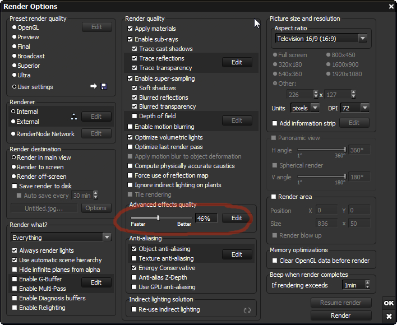The image size is (397, 325).
Task: Click the refresh icon for indirect lighting
Action: pos(247,310)
